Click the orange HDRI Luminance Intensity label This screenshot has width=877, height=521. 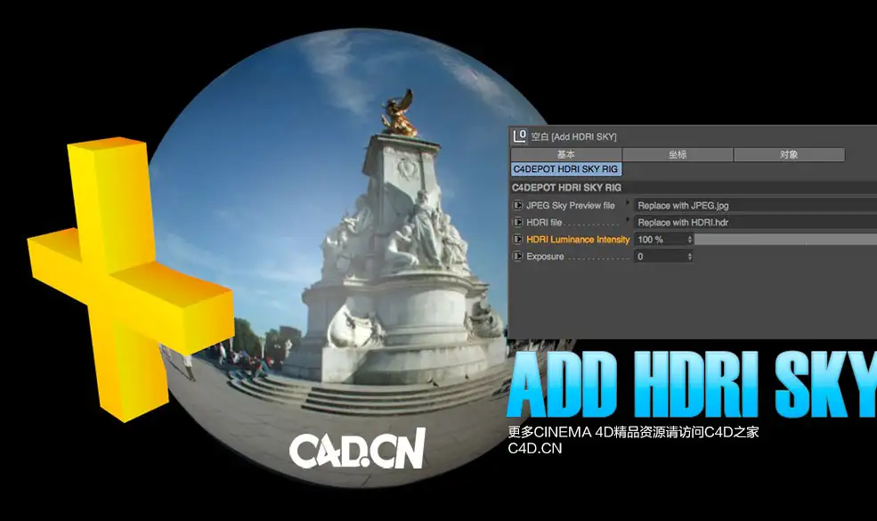[578, 240]
